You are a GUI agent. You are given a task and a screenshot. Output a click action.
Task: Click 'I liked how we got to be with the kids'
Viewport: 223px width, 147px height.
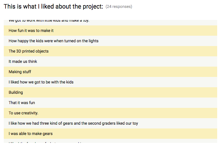110,82
